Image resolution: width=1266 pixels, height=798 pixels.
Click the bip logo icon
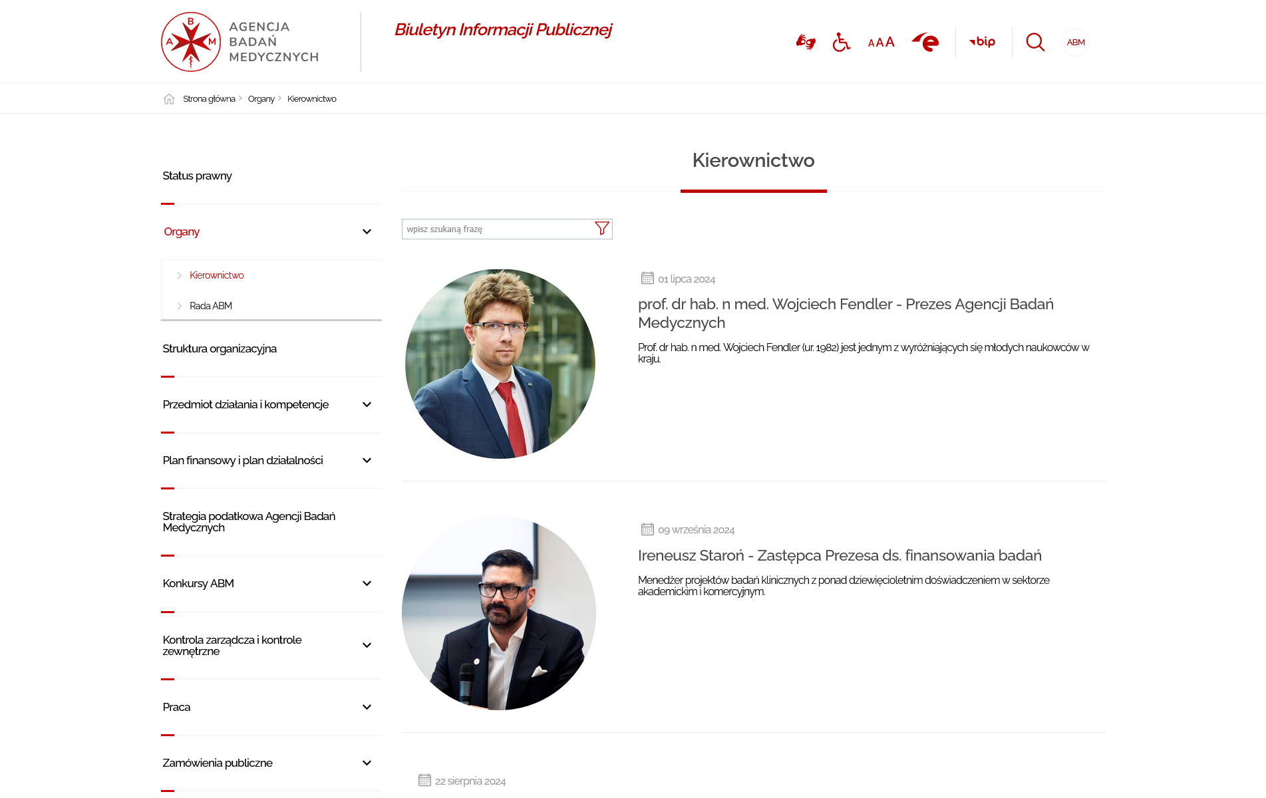tap(983, 42)
